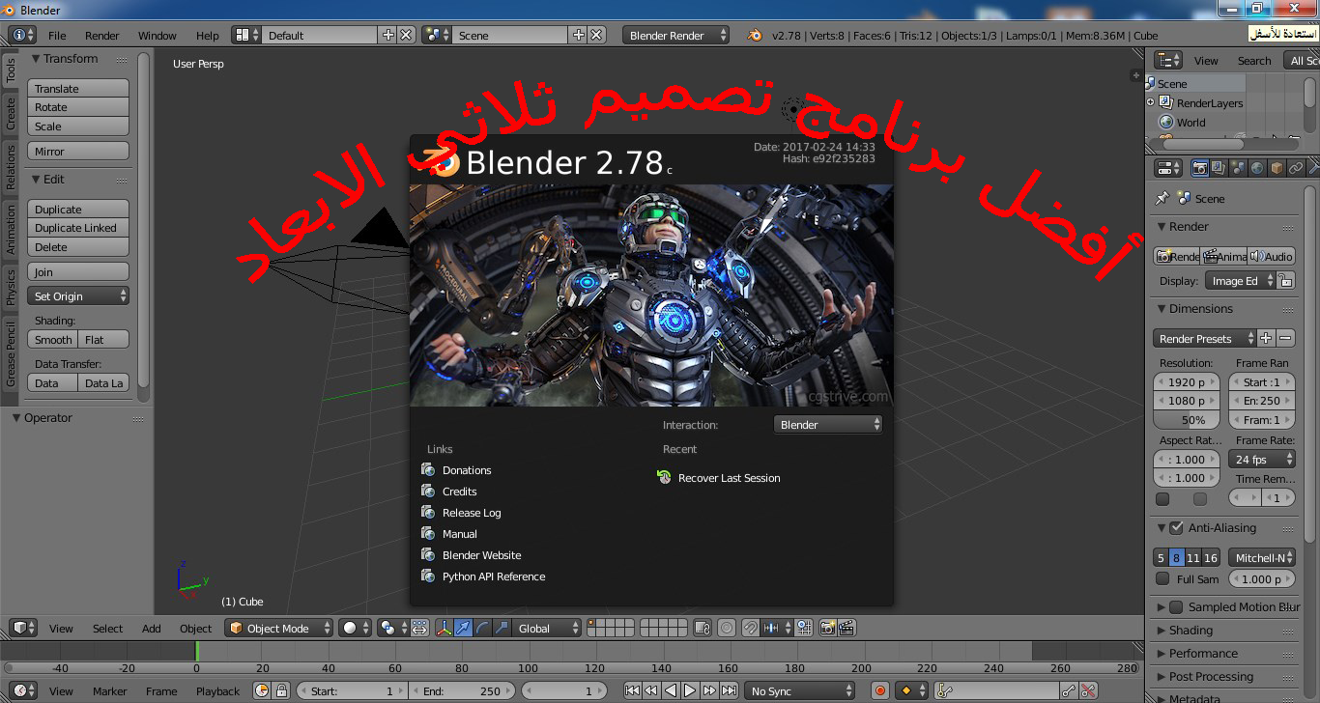Select the scale manipulator icon

(502, 628)
